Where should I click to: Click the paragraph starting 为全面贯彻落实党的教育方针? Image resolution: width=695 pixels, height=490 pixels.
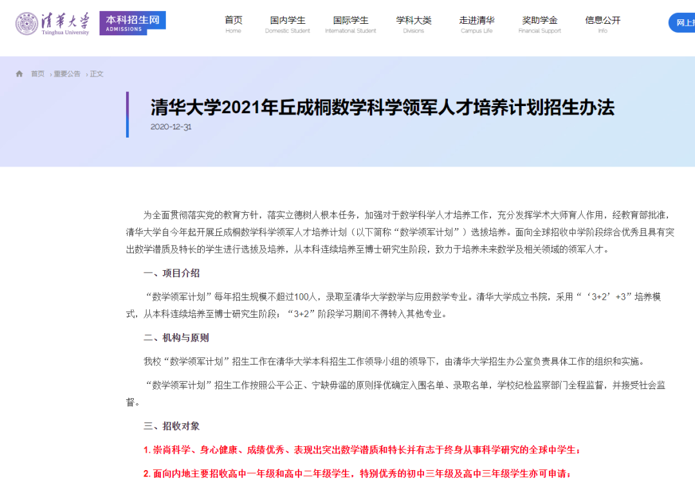tap(400, 232)
